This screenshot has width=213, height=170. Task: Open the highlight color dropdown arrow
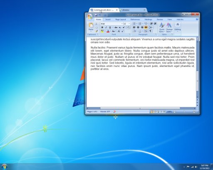click(x=105, y=31)
